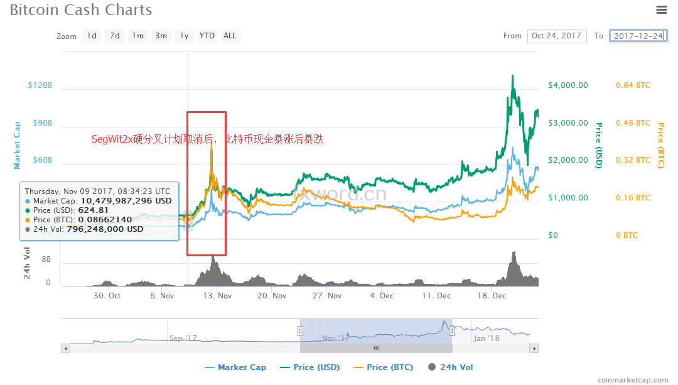Click the $2,000.00 price axis label
Image resolution: width=678 pixels, height=385 pixels.
point(568,160)
